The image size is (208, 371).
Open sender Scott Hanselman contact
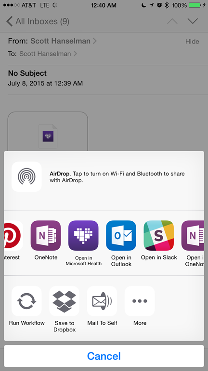64,41
